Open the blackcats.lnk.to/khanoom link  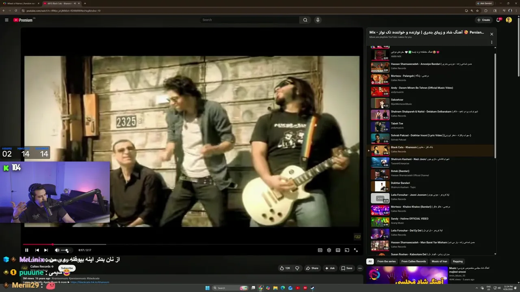click(90, 282)
